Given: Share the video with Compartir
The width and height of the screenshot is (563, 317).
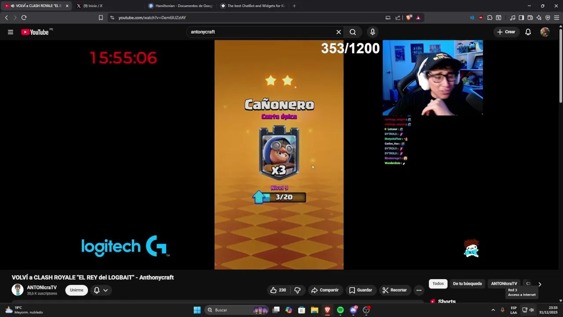Looking at the screenshot, I should click(x=325, y=290).
